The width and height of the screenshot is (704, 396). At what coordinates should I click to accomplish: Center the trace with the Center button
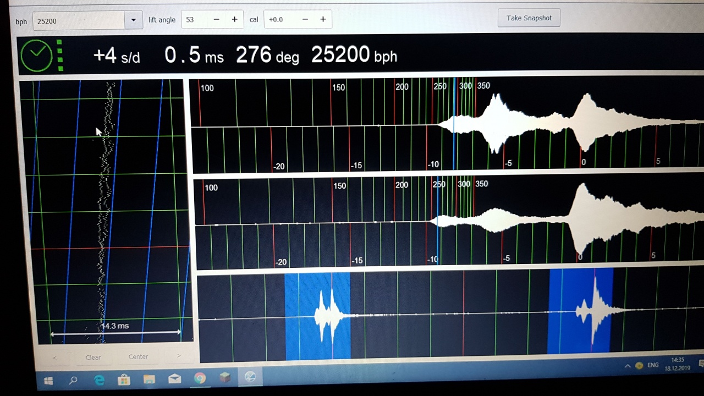tap(138, 356)
